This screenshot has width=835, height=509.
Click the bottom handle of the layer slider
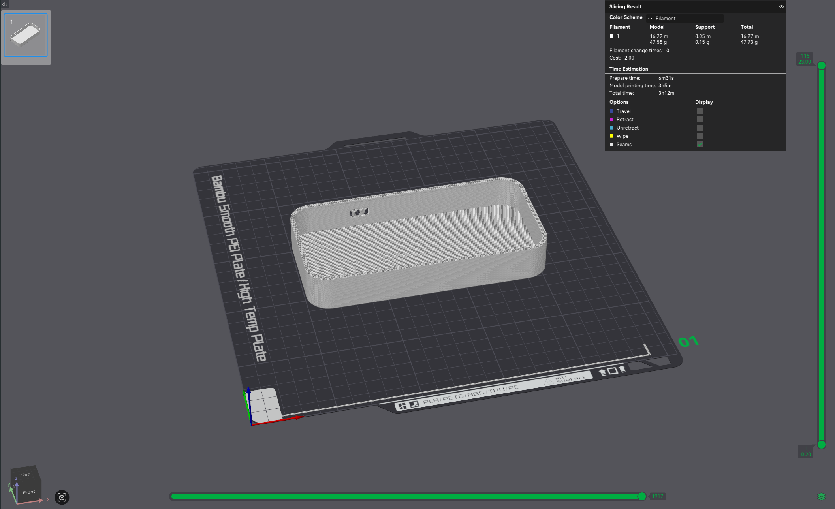tap(821, 445)
